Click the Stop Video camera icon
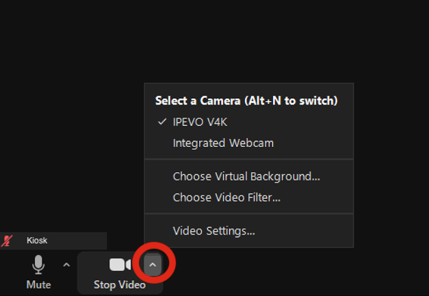This screenshot has height=296, width=429. point(120,265)
